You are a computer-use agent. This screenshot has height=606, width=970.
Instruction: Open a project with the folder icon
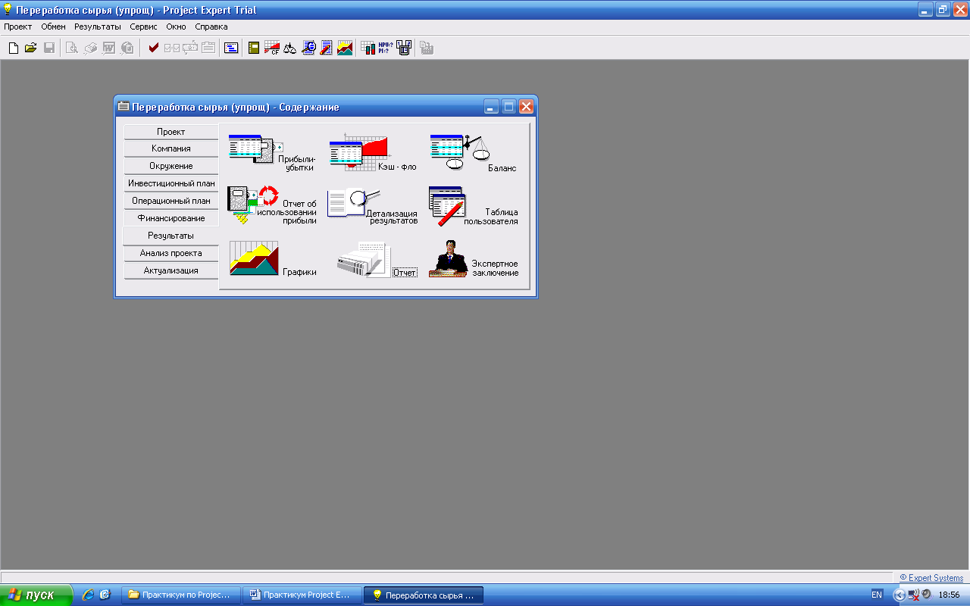31,48
